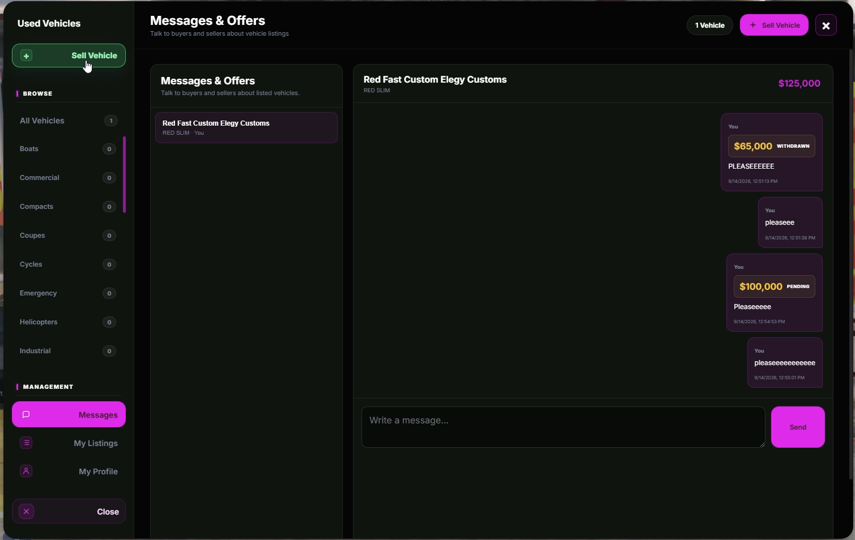Image resolution: width=855 pixels, height=540 pixels.
Task: Click the 'pleaseeeeeeeeeee' message bubble
Action: pos(785,363)
